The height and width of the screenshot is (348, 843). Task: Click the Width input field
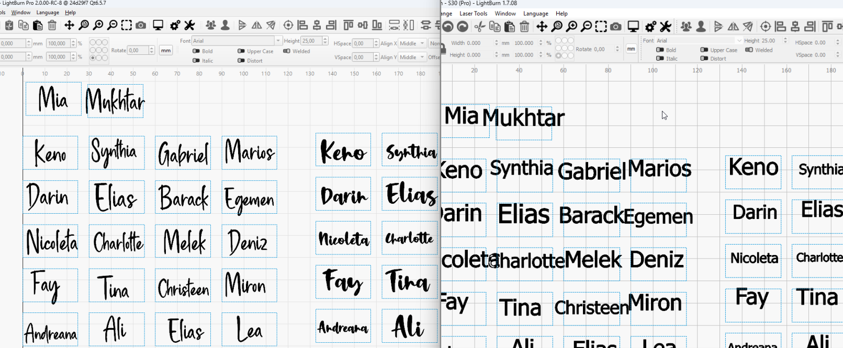tap(479, 43)
